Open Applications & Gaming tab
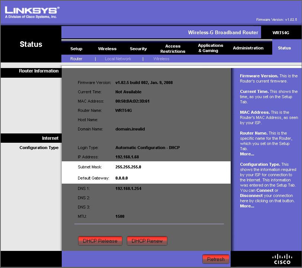This screenshot has height=268, width=302. [x=211, y=48]
